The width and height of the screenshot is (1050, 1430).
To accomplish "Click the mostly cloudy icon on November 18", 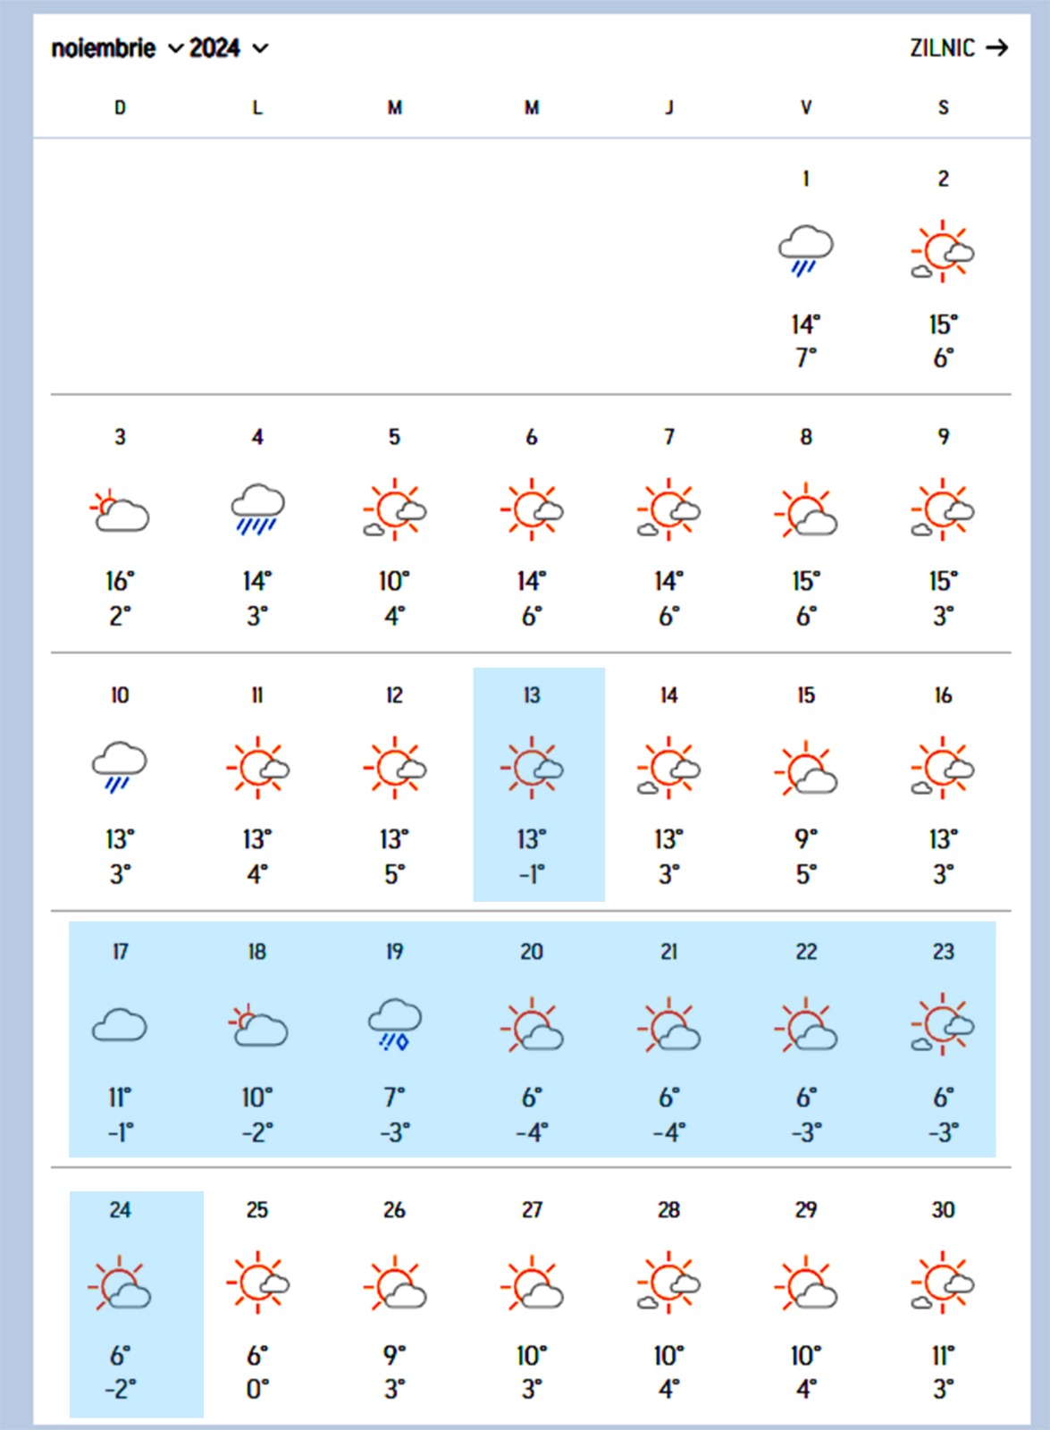I will pos(257,1025).
